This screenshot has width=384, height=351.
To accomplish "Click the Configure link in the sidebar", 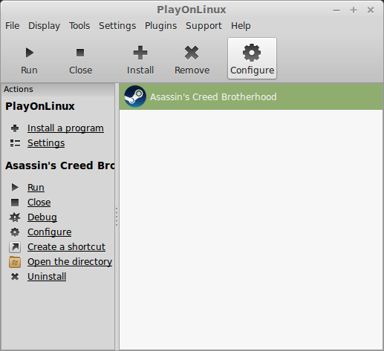I will tap(50, 232).
